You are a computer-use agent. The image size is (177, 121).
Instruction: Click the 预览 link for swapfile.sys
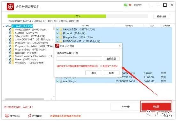tap(163, 81)
